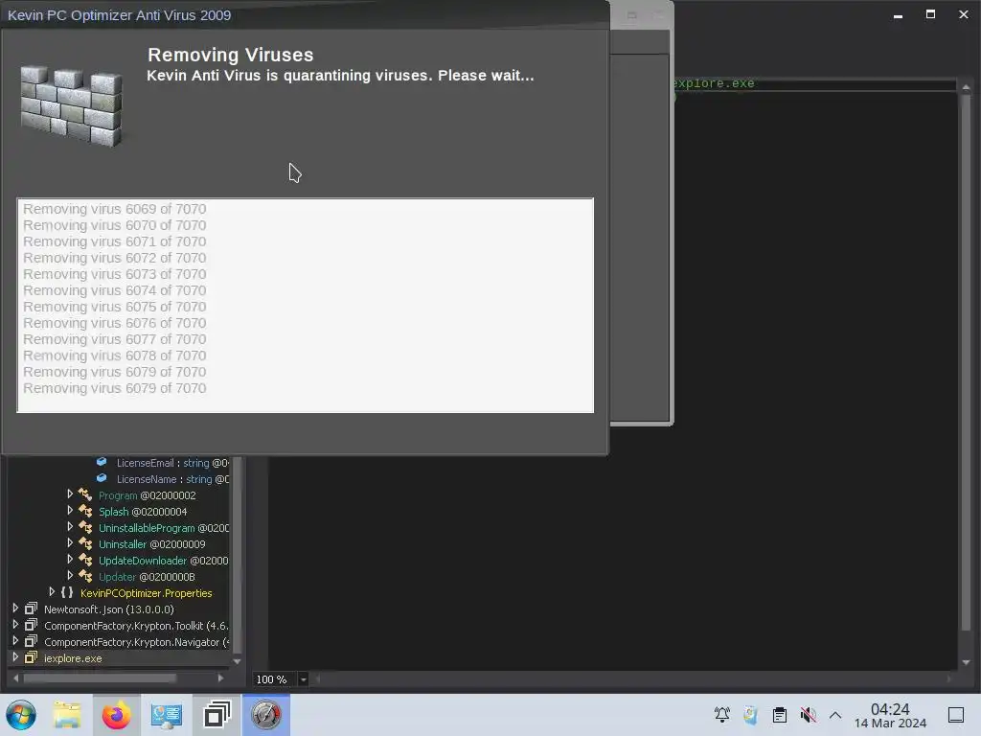
Task: Maximize the dnSpy main window
Action: tap(930, 14)
